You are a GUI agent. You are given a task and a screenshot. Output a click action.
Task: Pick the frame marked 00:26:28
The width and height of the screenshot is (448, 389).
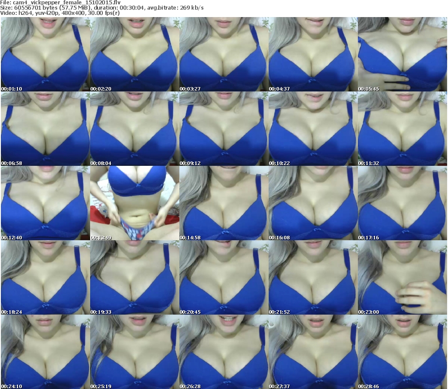tap(224, 351)
